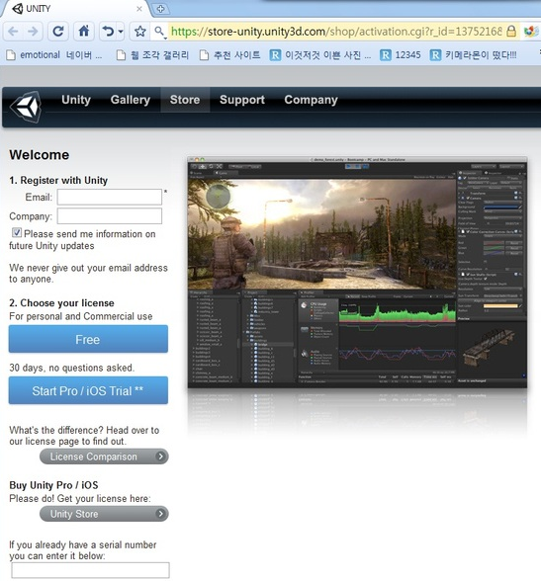Click the padlock security icon in address bar
The height and width of the screenshot is (581, 541).
point(511,32)
